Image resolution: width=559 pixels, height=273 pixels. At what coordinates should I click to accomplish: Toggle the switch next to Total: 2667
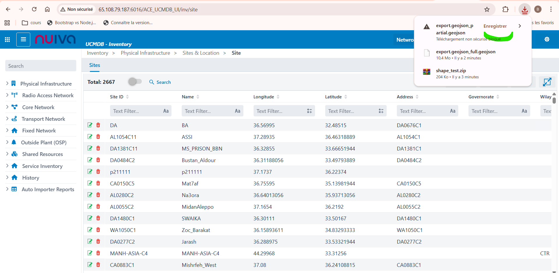coord(135,82)
